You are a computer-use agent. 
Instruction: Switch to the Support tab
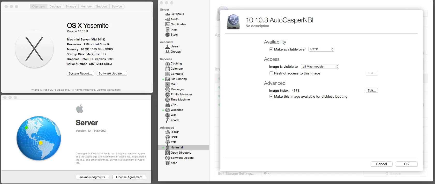pos(102,6)
